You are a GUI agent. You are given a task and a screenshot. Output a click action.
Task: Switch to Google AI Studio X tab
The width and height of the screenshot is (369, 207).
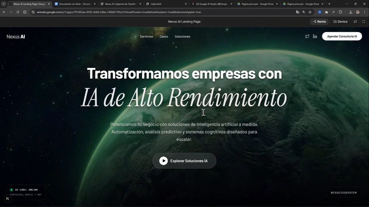click(212, 4)
